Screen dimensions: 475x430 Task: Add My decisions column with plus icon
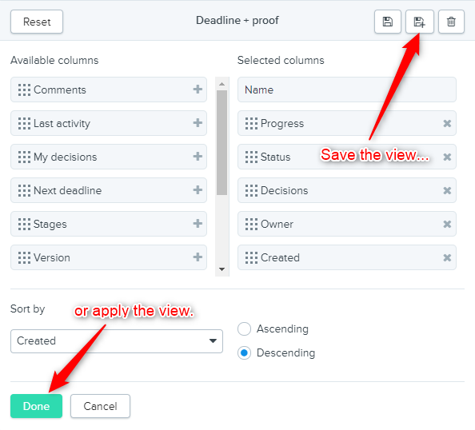[198, 157]
